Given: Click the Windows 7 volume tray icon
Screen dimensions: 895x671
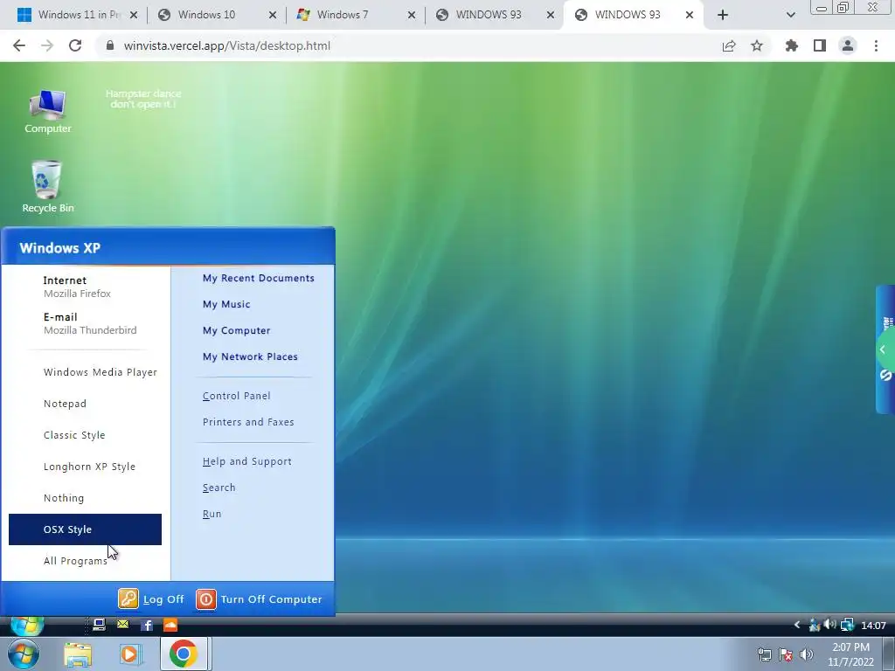Looking at the screenshot, I should tap(806, 654).
